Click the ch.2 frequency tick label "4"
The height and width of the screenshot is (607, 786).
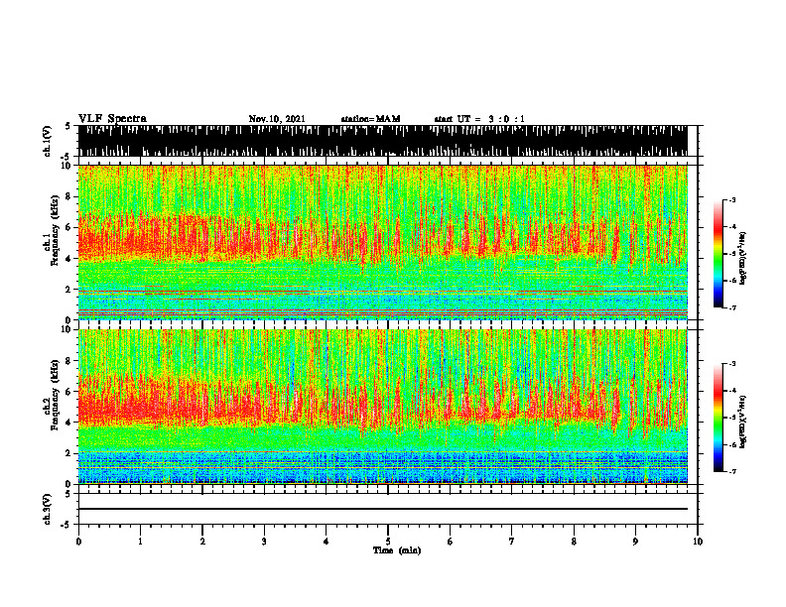coord(68,423)
